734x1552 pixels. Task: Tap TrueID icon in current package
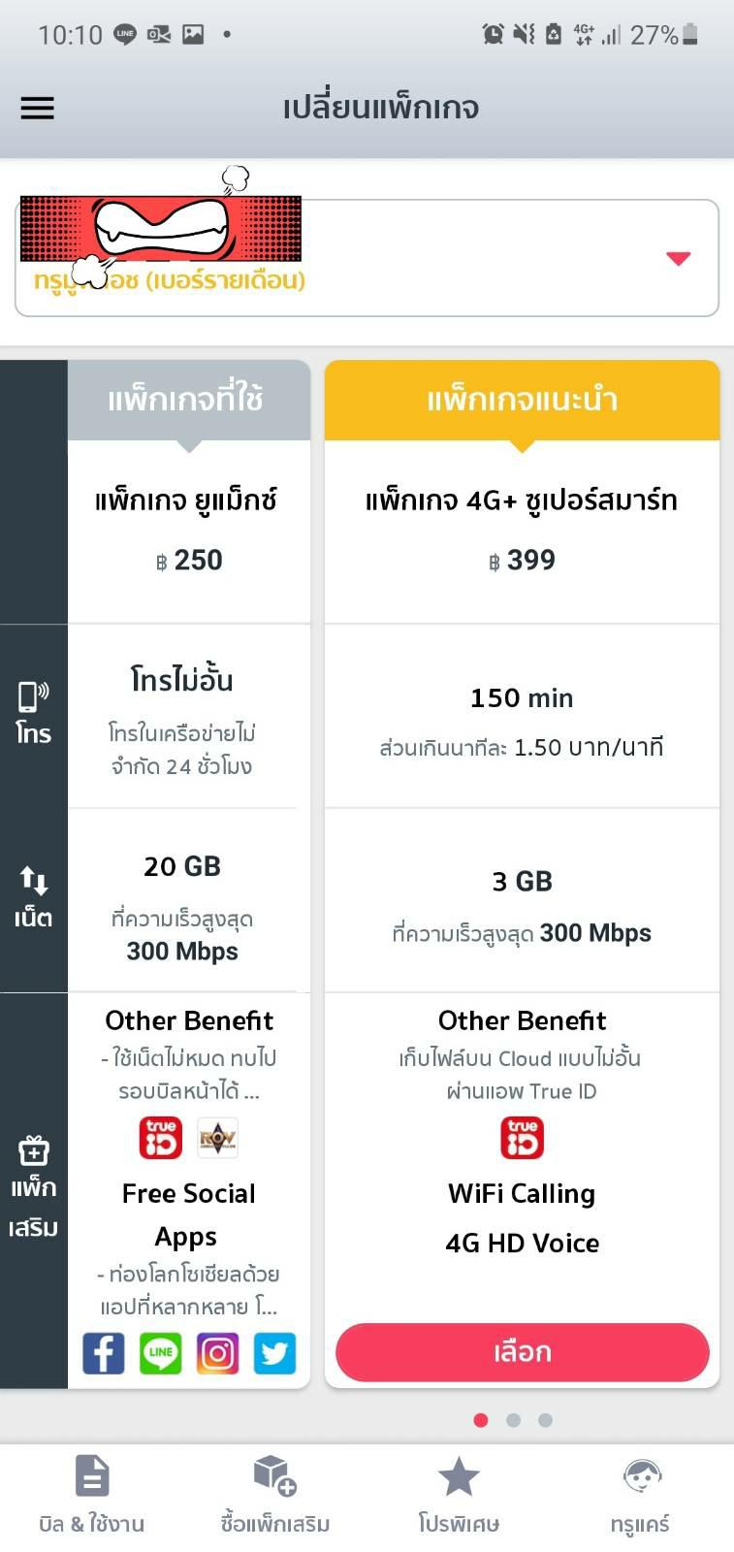(x=161, y=1138)
